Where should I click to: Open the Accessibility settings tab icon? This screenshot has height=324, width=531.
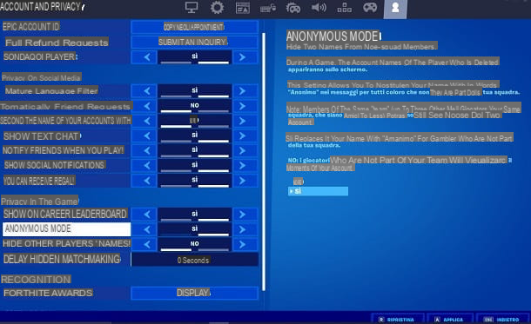tap(345, 8)
